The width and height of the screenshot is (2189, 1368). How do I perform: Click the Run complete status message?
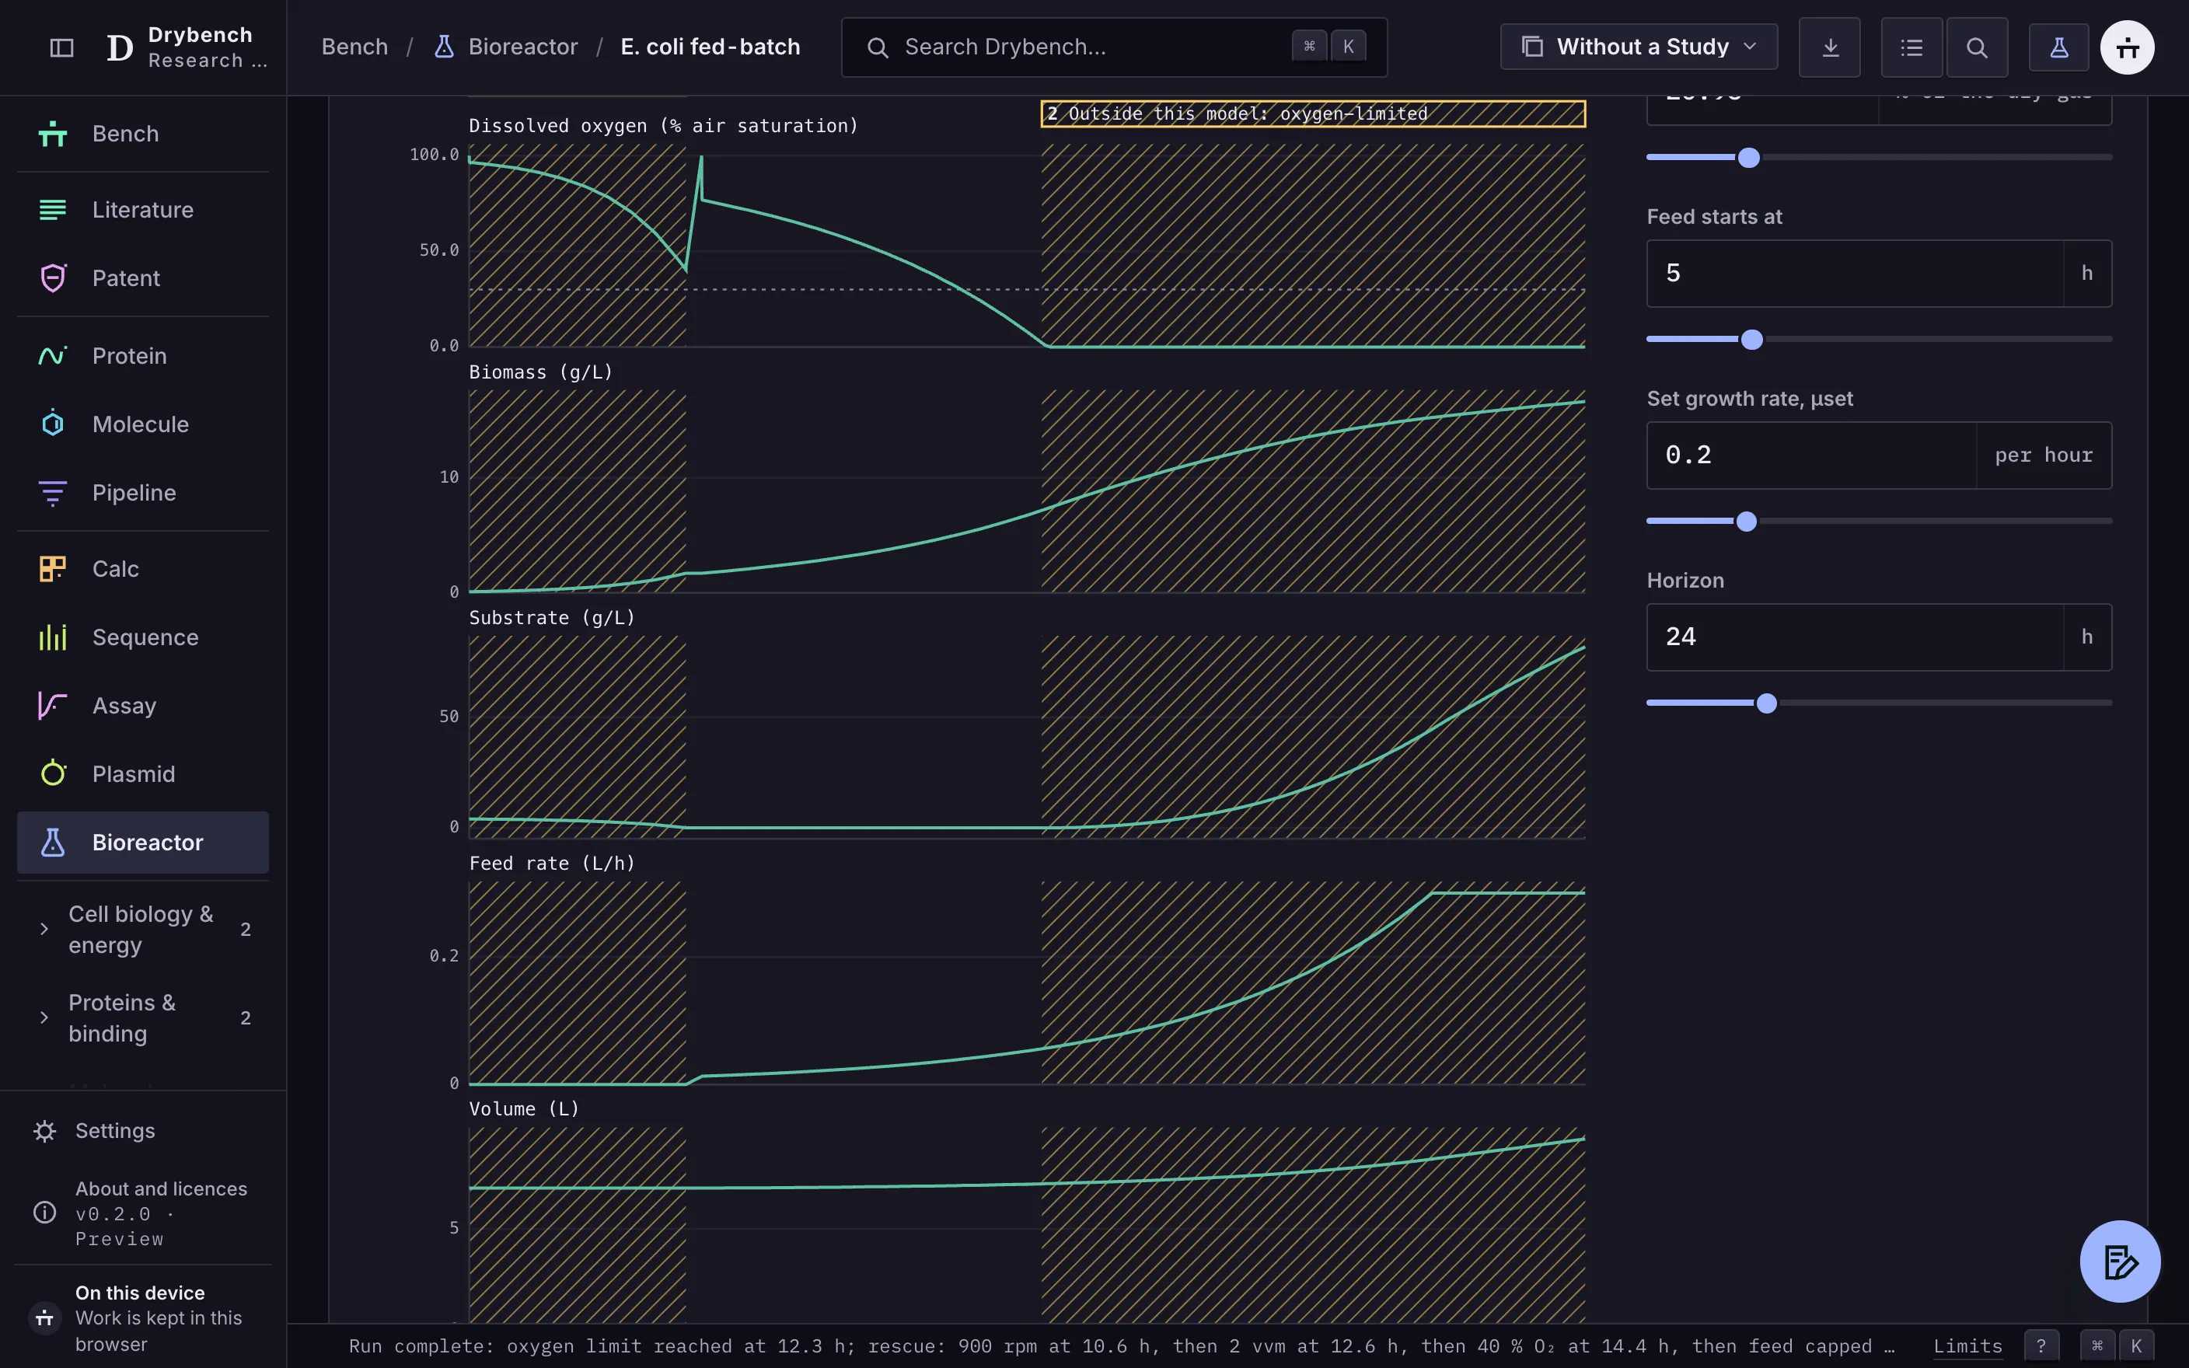tap(1122, 1346)
